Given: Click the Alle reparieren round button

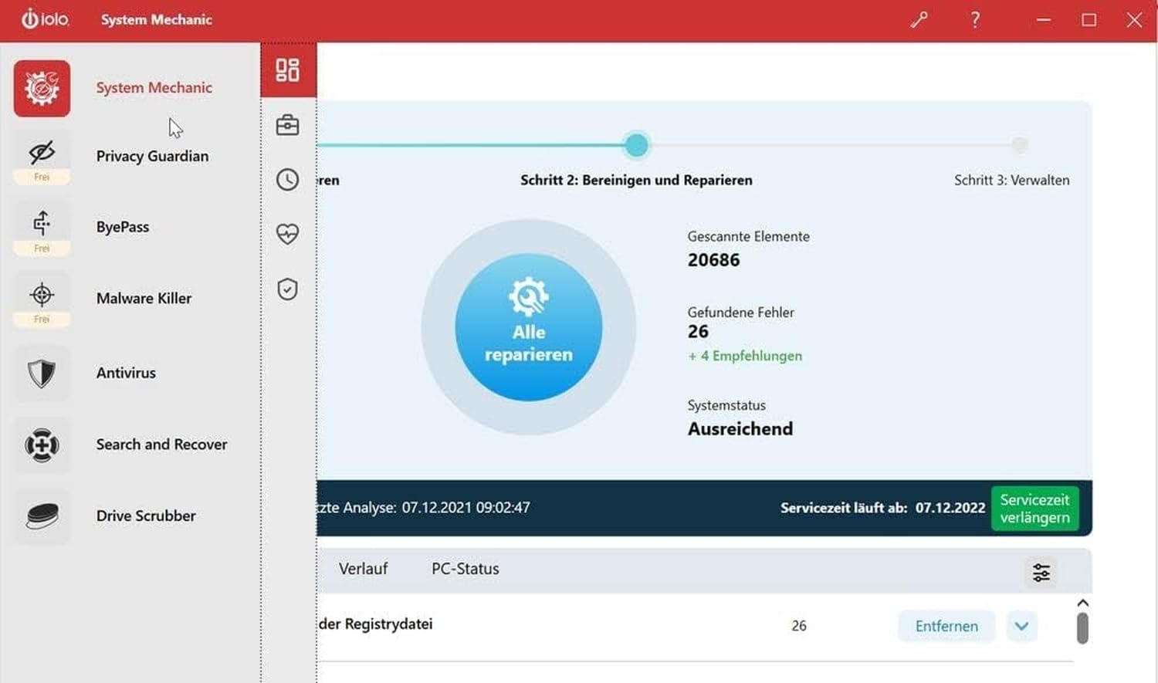Looking at the screenshot, I should click(x=529, y=327).
